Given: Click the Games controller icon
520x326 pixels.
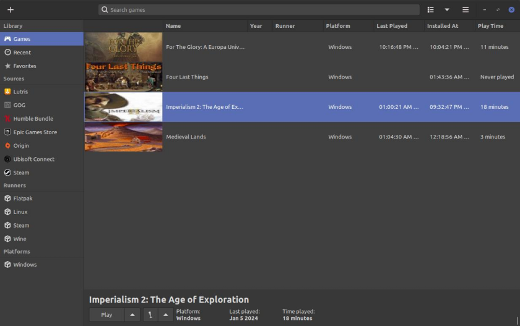Looking at the screenshot, I should point(7,39).
